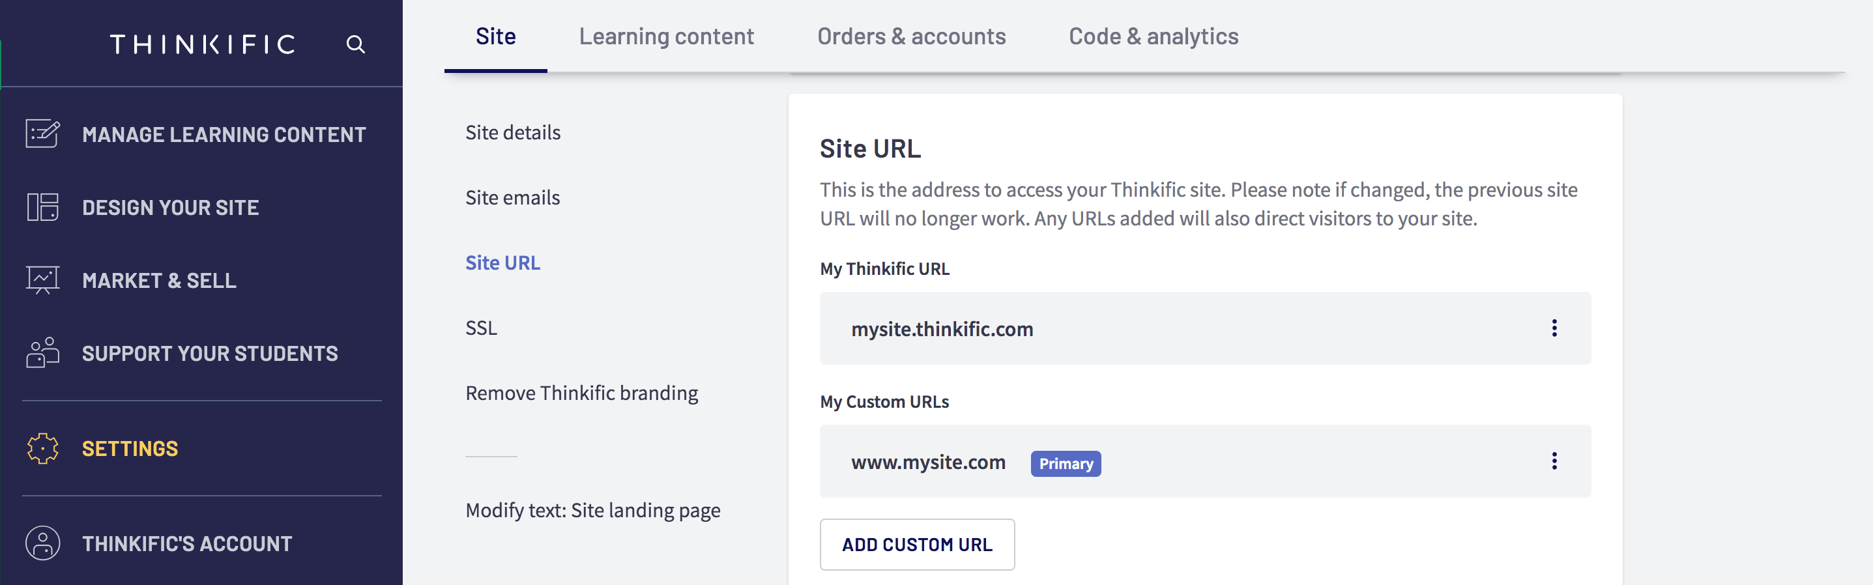Click the Design Your Site layout icon
This screenshot has width=1873, height=585.
tap(43, 207)
